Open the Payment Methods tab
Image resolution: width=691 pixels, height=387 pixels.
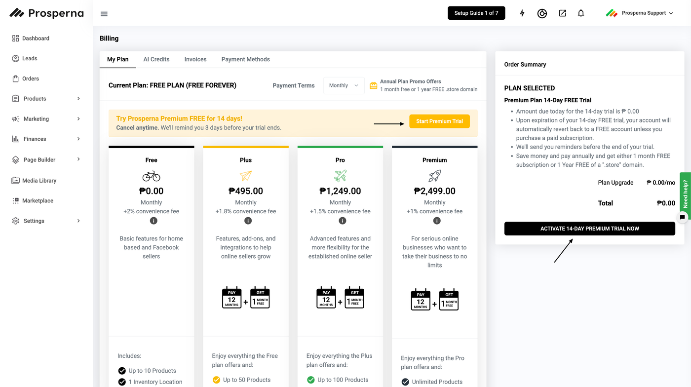pos(245,59)
